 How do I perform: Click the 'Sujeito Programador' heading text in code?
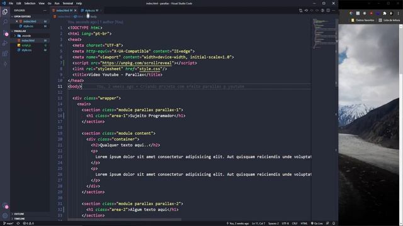pyautogui.click(x=152, y=116)
